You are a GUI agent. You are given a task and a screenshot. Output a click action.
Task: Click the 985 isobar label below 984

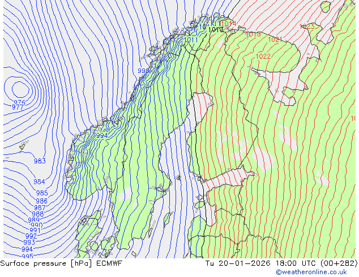[x=42, y=193]
